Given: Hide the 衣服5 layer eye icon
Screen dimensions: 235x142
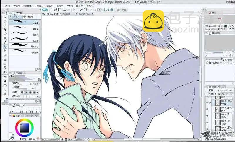Looking at the screenshot, I should 207,122.
